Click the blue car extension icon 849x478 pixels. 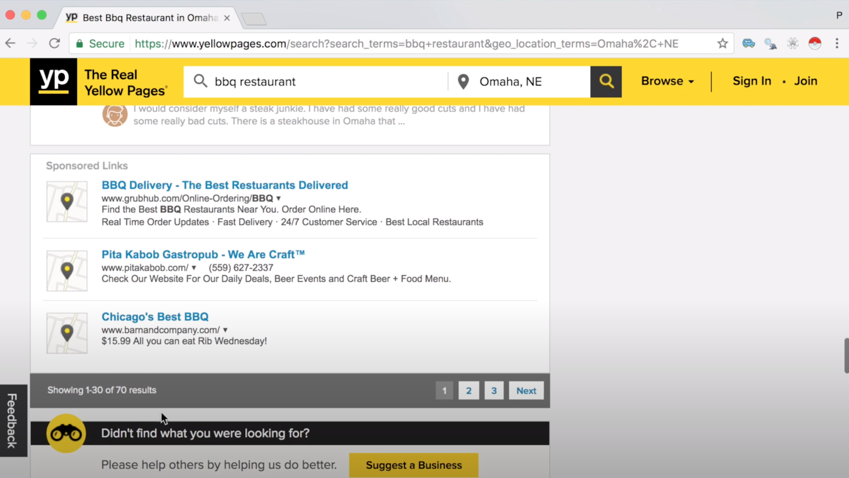click(x=748, y=44)
